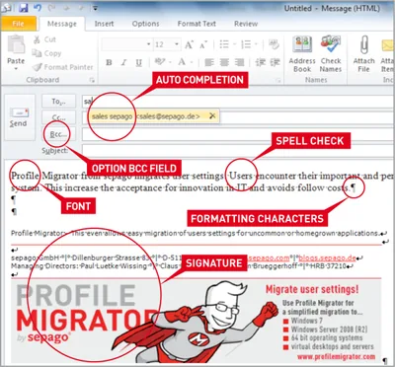Click the Cc... button
The height and width of the screenshot is (367, 395).
58,117
